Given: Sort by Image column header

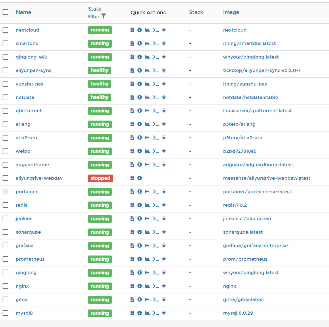Looking at the screenshot, I should tap(231, 12).
